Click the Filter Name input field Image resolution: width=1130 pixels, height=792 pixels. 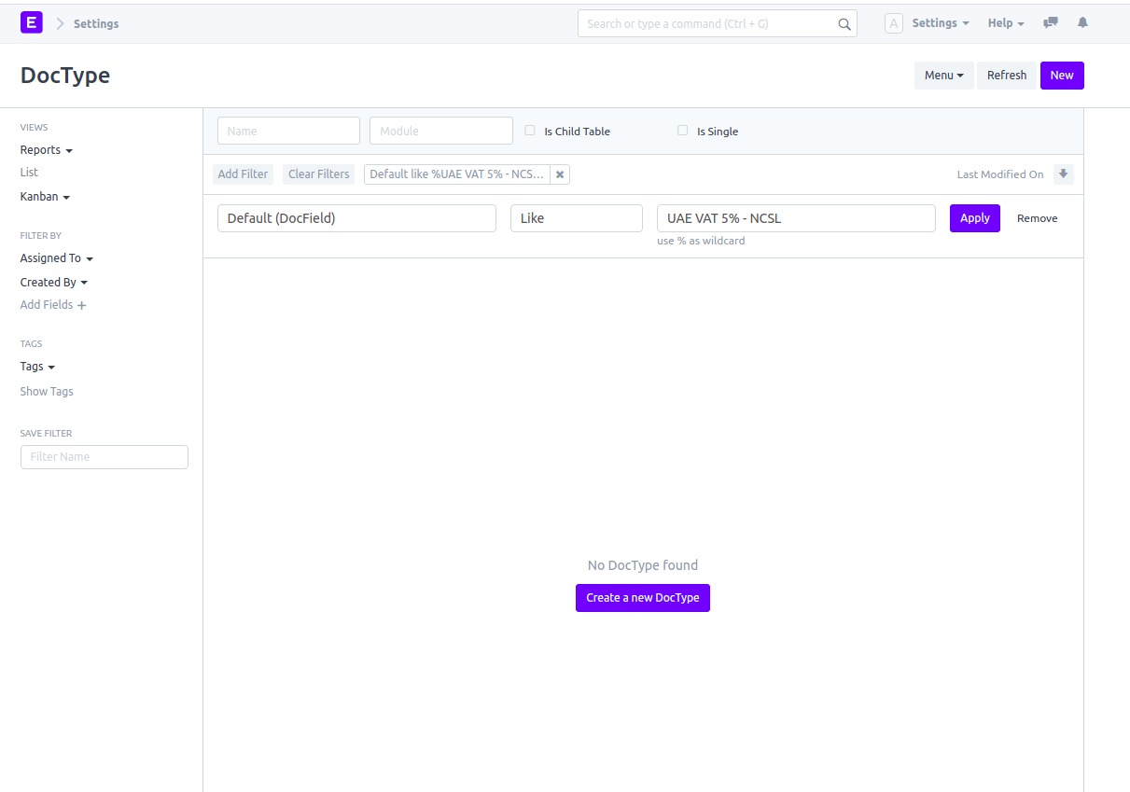pos(104,456)
